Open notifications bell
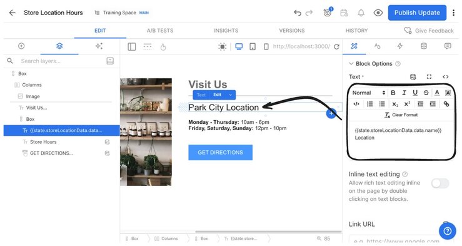The height and width of the screenshot is (246, 462). [361, 13]
